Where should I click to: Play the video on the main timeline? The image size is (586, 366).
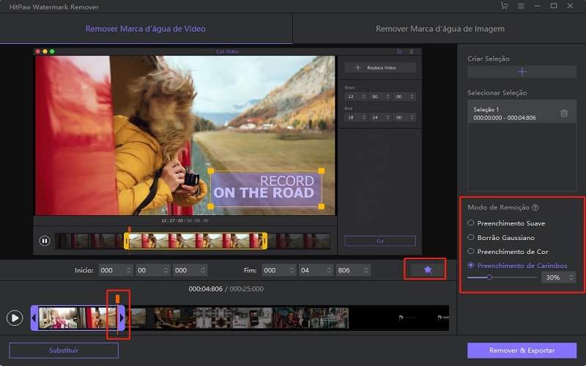tap(15, 318)
